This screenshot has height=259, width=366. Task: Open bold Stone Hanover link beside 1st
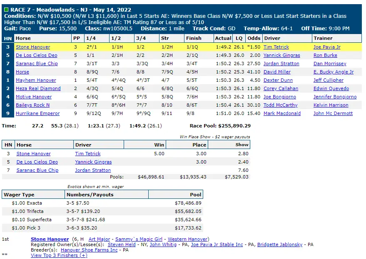pos(50,239)
